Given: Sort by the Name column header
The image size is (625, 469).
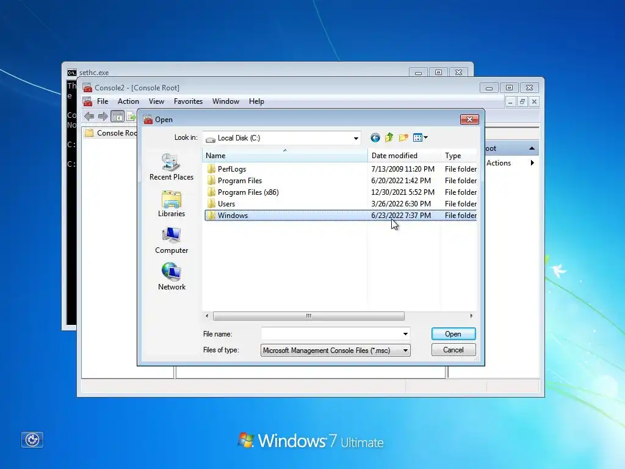Looking at the screenshot, I should click(x=285, y=156).
